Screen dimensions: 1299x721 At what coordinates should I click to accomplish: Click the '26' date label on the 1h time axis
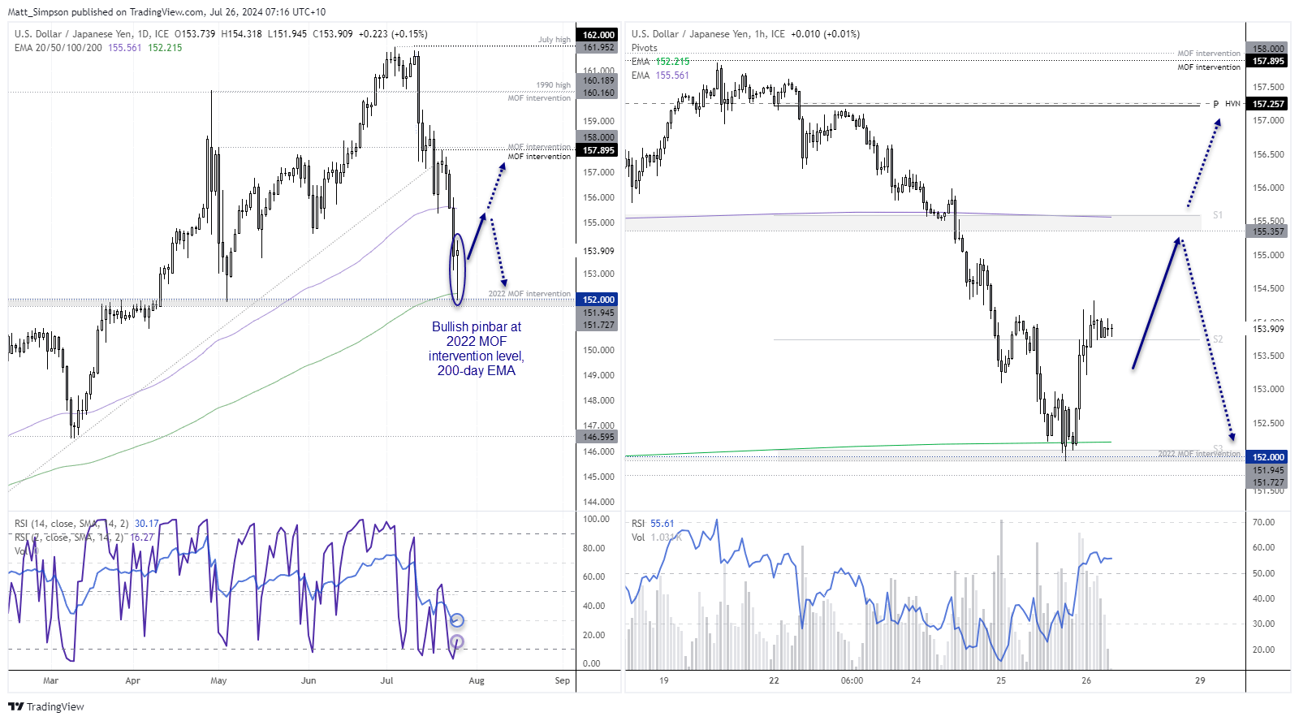pos(1086,680)
